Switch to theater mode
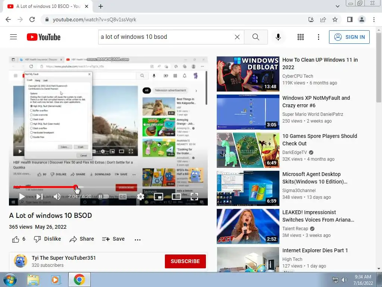This screenshot has width=382, height=287. 176,197
